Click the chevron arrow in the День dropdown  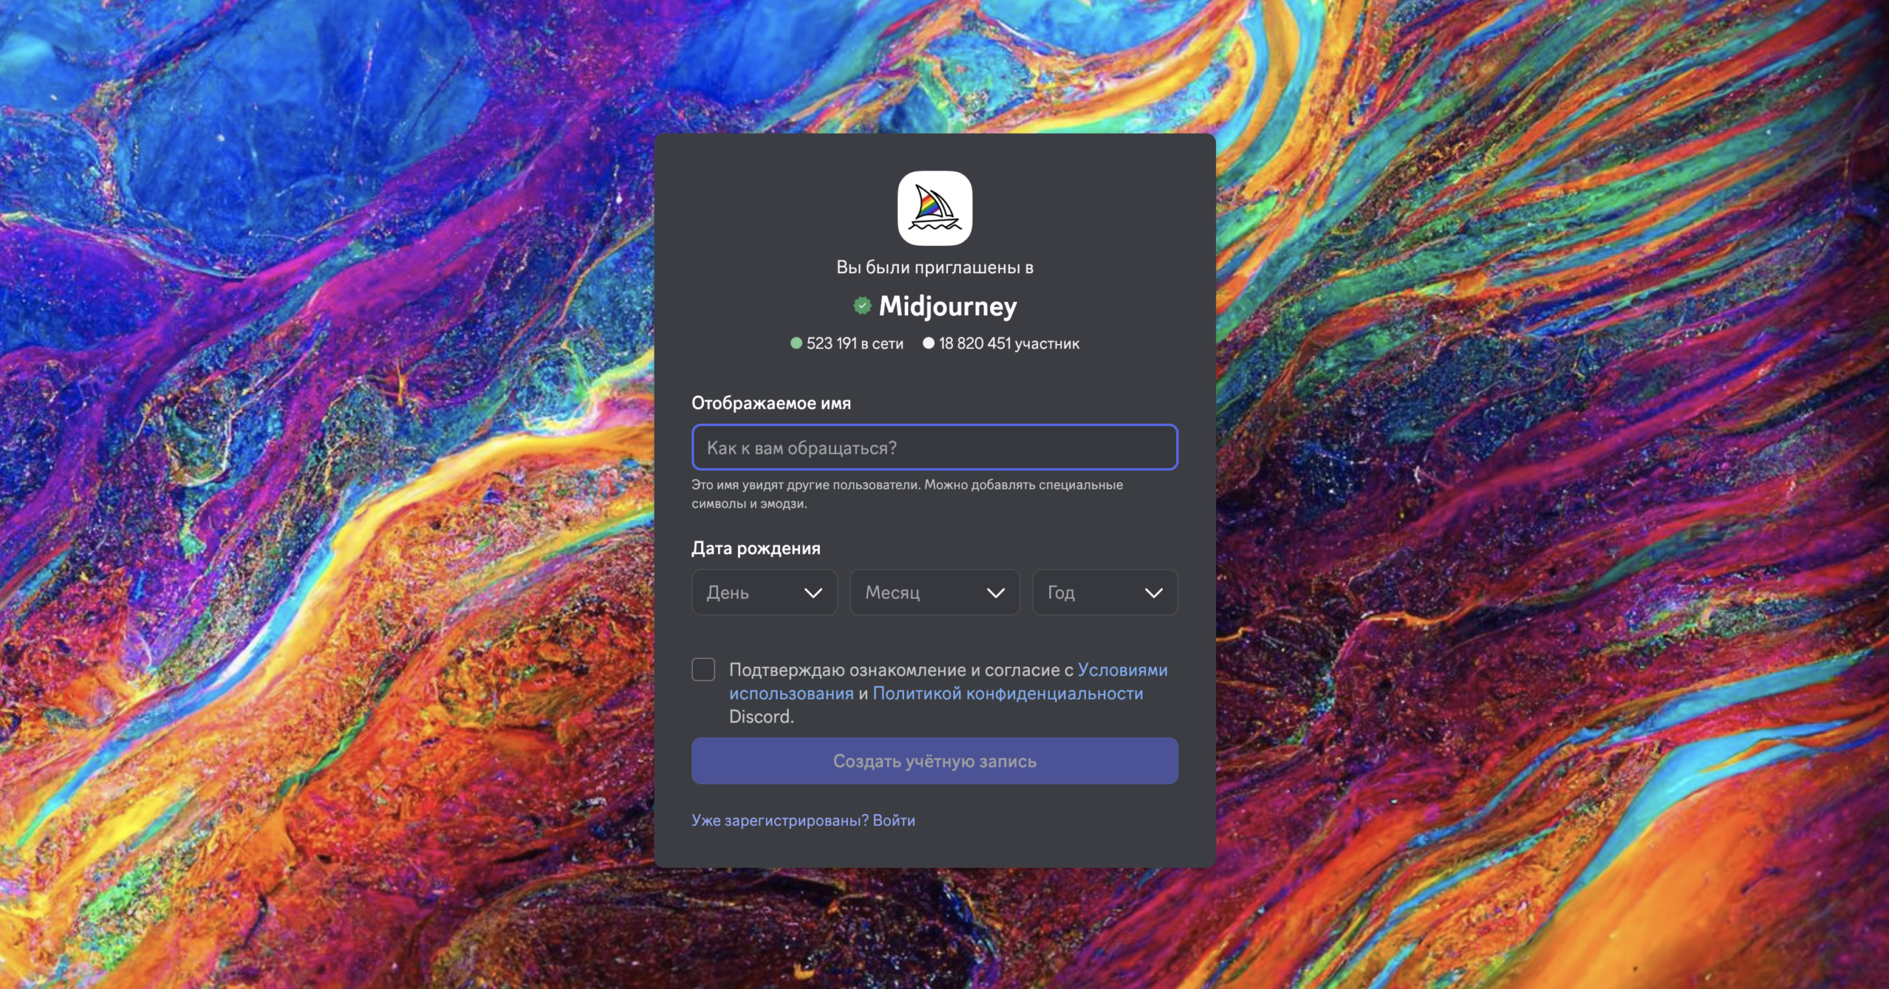pyautogui.click(x=813, y=593)
